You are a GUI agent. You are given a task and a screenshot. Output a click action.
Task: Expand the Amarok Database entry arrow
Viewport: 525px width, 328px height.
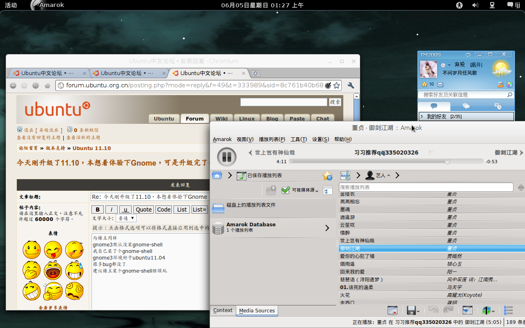tap(327, 228)
